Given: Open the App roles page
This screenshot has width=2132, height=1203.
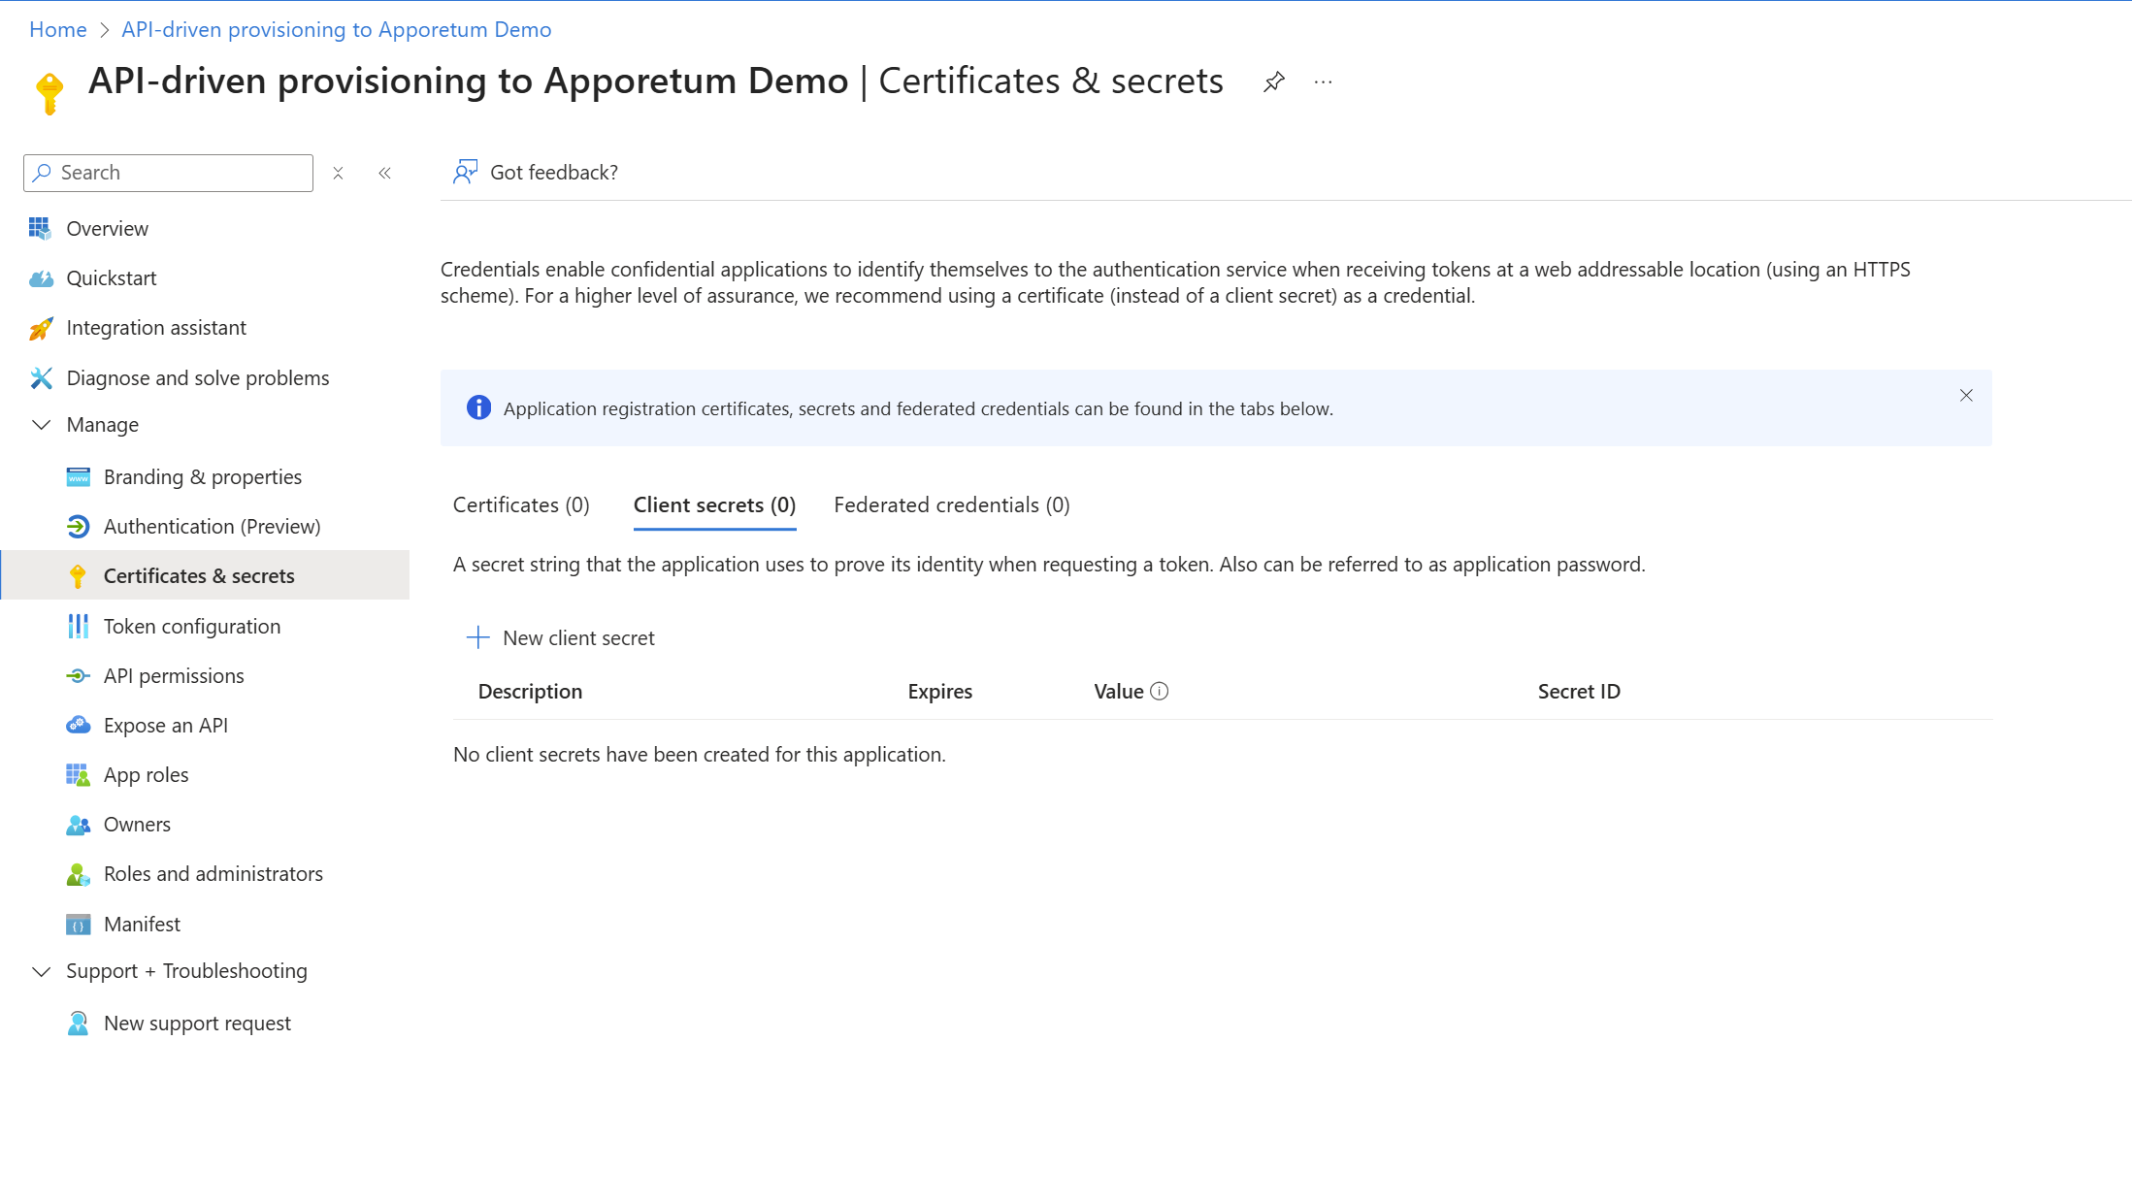Looking at the screenshot, I should 146,774.
